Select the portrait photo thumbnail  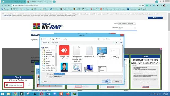click(x=64, y=67)
